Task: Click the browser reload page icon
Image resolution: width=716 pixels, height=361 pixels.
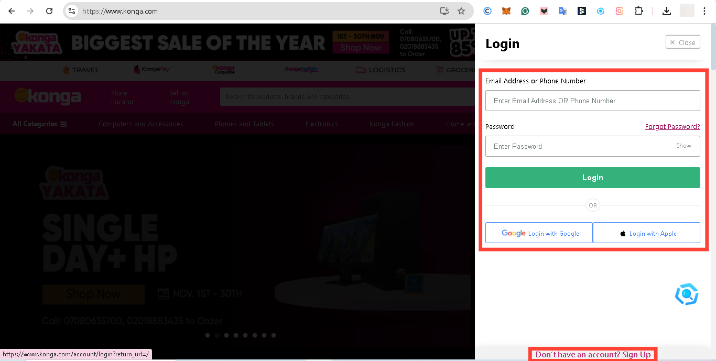Action: 49,11
